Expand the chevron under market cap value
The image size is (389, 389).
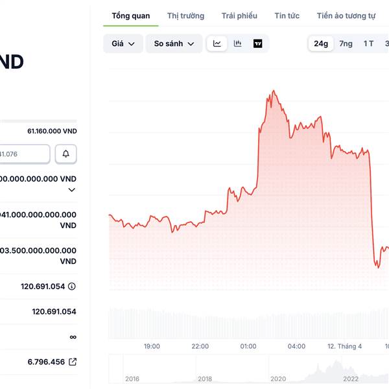[x=71, y=190]
